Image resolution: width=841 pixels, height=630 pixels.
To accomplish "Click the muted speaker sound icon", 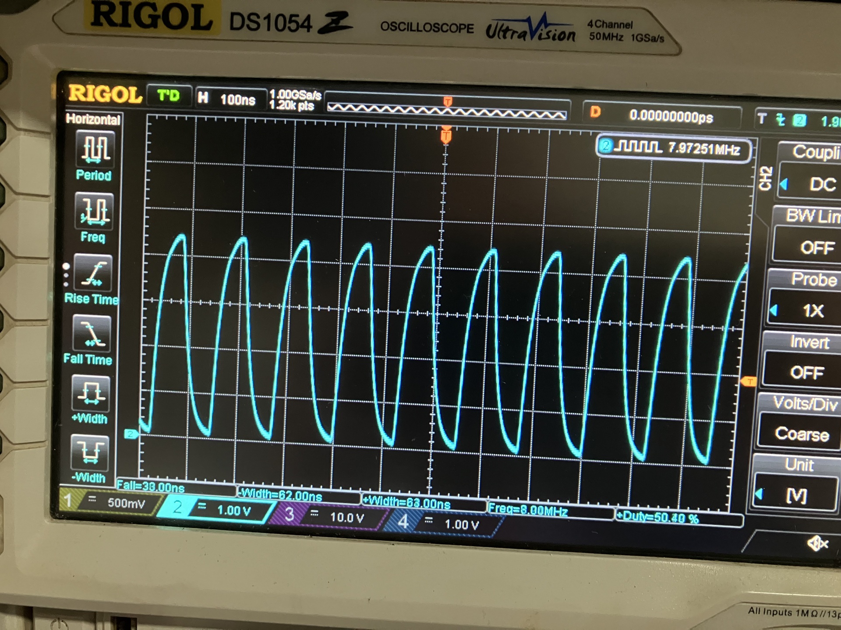I will (817, 544).
